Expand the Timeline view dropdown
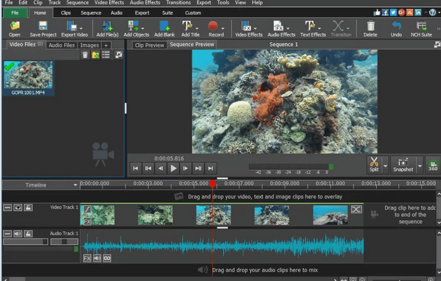The image size is (441, 281). point(75,185)
